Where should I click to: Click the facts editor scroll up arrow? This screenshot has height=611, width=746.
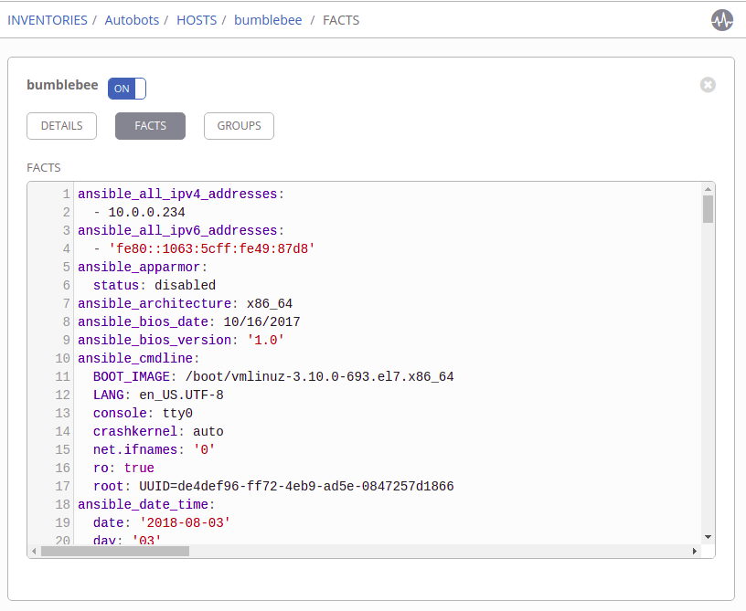[x=708, y=188]
